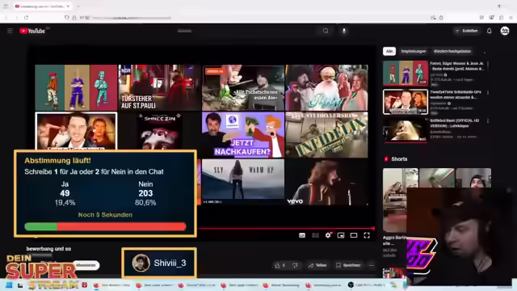Open the Windows Start button

(x=9, y=285)
